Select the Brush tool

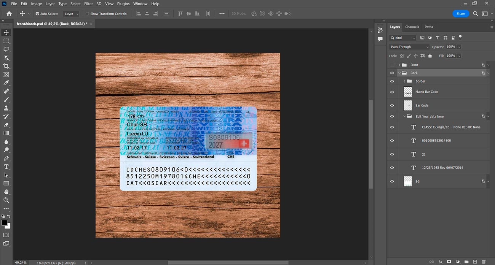coord(6,100)
